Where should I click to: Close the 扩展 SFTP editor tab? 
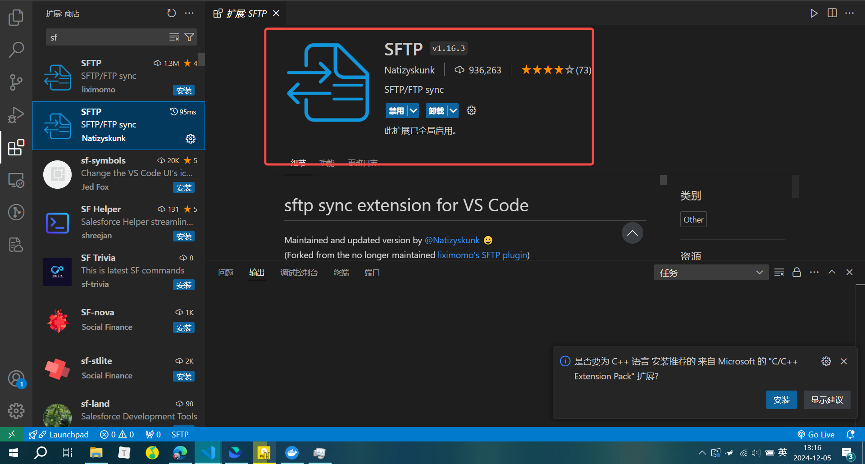tap(276, 13)
